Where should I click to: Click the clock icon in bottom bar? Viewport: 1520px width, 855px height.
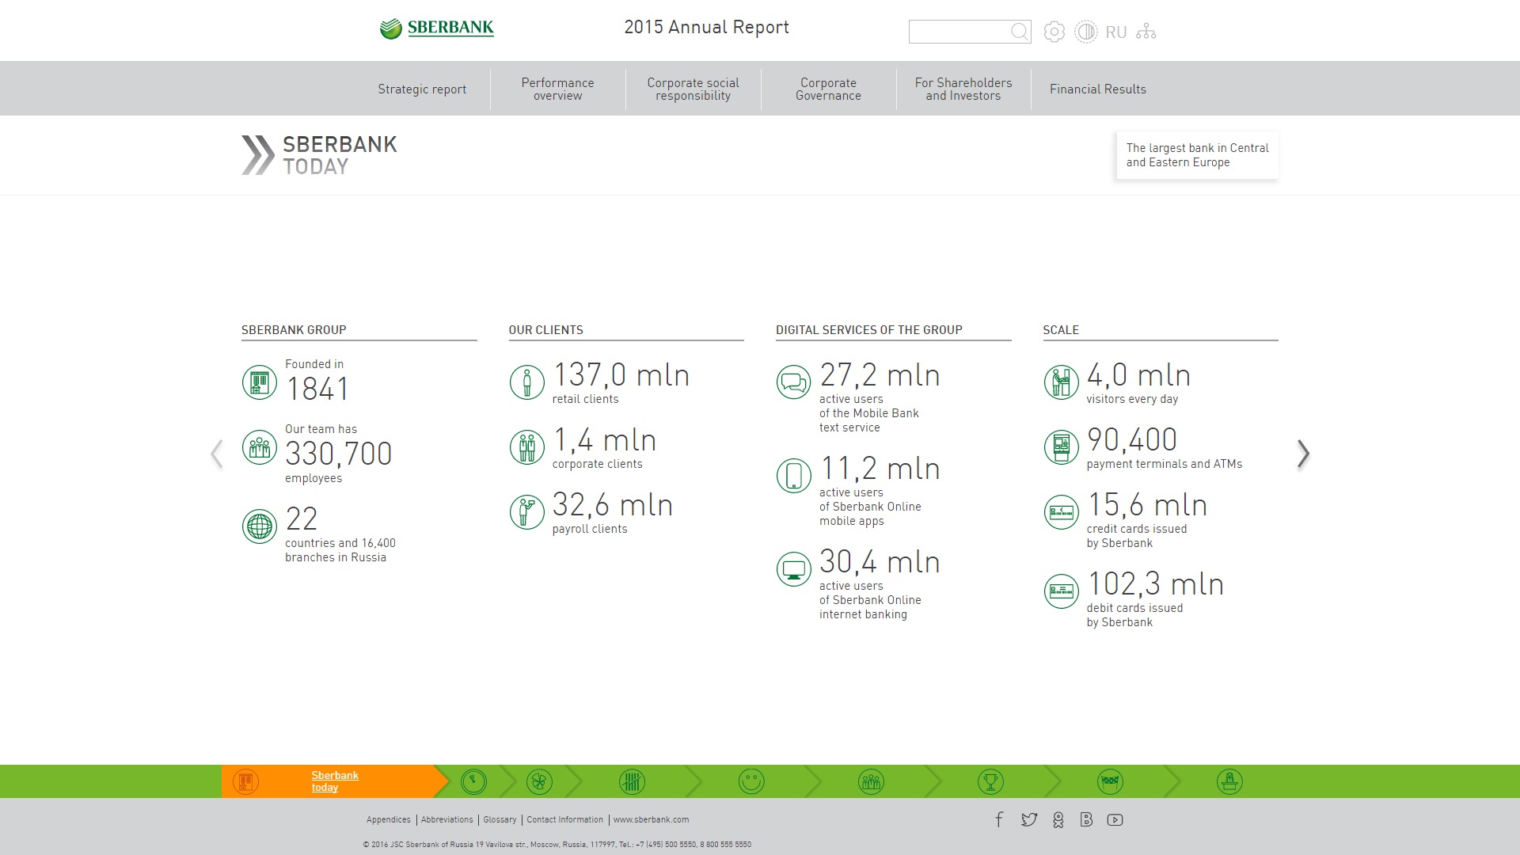tap(473, 782)
